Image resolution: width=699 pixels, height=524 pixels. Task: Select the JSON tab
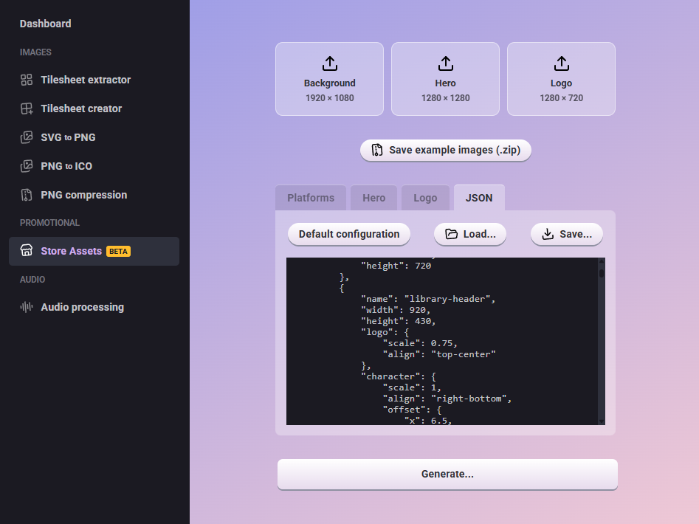479,198
